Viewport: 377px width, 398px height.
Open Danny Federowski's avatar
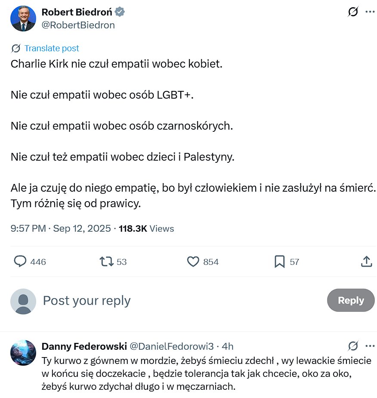pyautogui.click(x=23, y=353)
